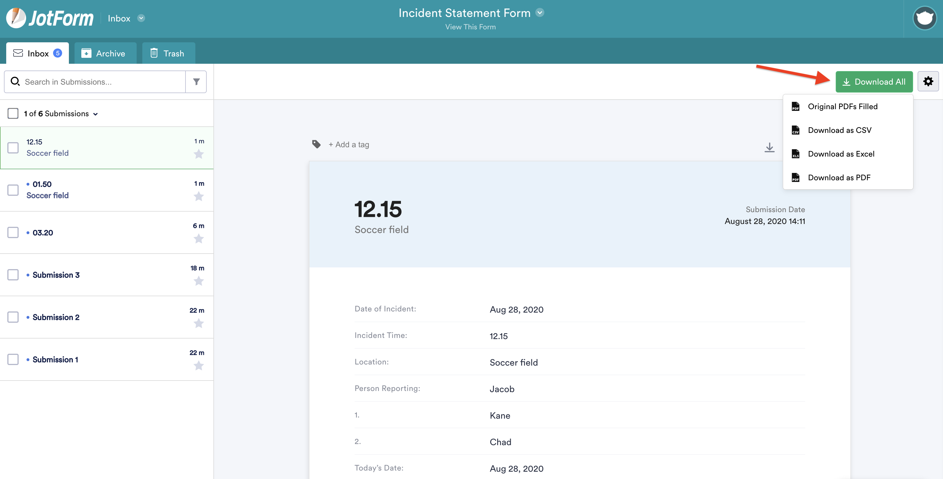Expand the Inbox dropdown in header
This screenshot has height=479, width=943.
(141, 18)
